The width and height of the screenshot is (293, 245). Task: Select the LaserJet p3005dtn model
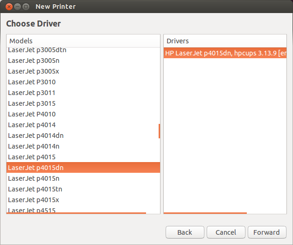(x=83, y=50)
